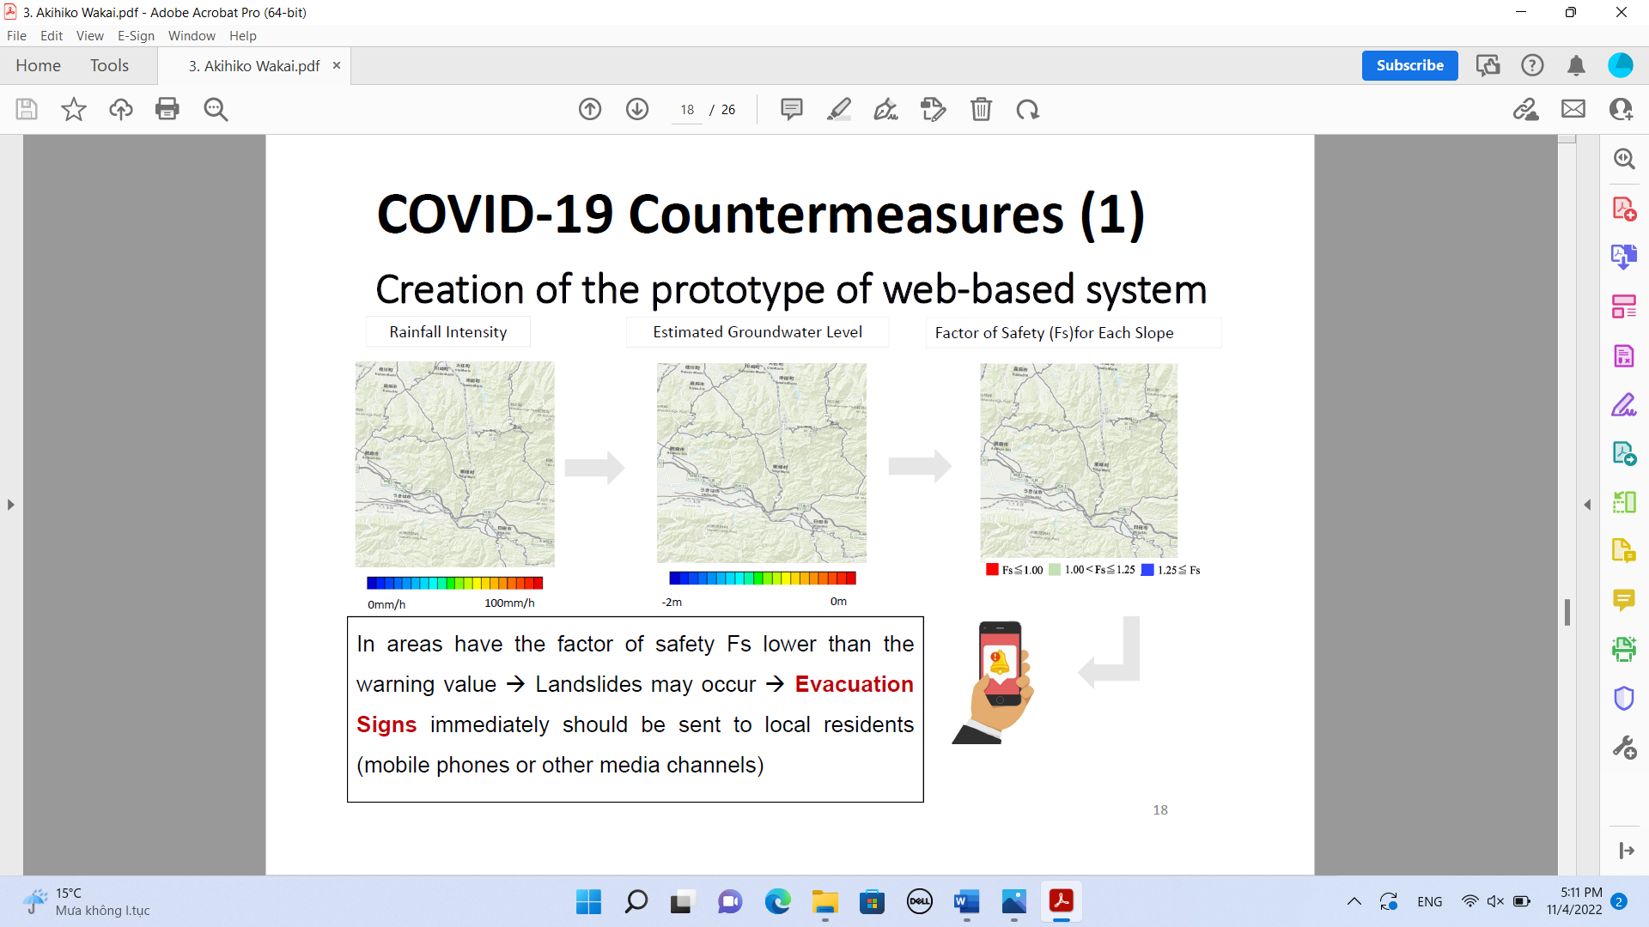Click the current page number field

click(x=687, y=110)
